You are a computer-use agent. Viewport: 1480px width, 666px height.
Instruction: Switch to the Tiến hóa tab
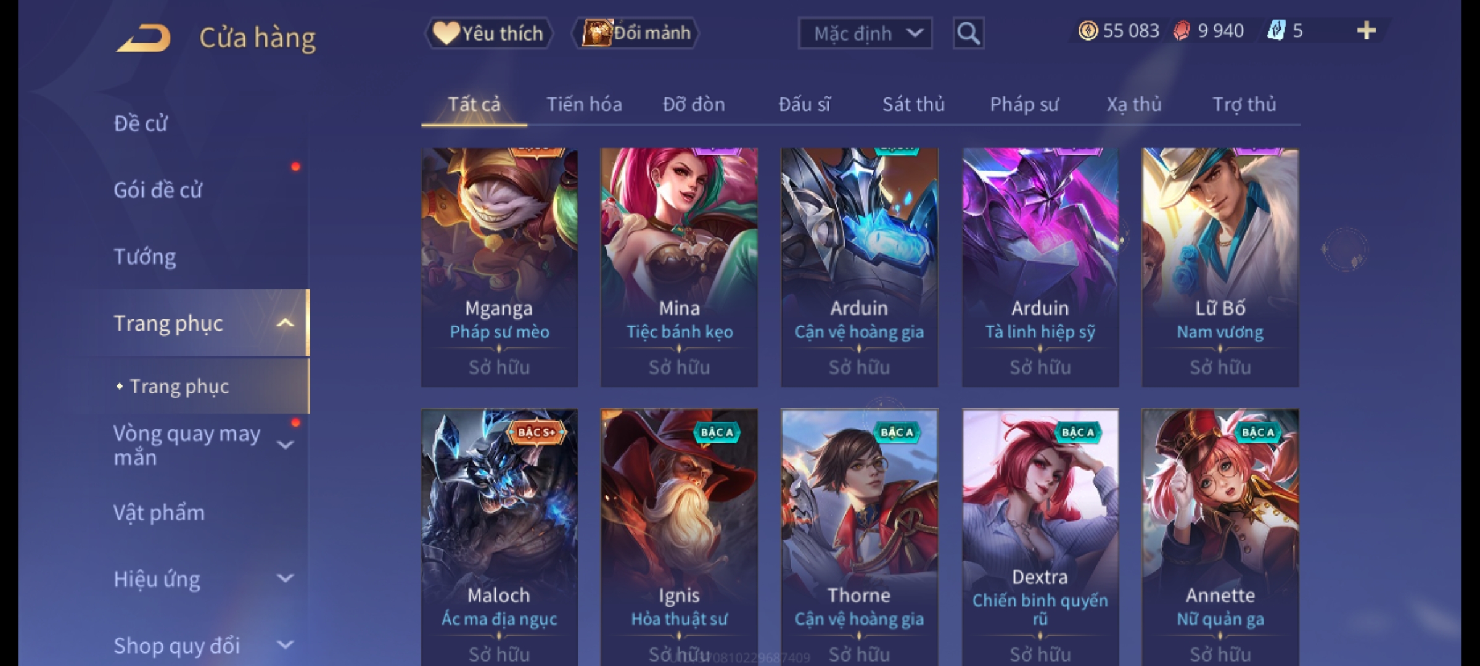tap(584, 104)
